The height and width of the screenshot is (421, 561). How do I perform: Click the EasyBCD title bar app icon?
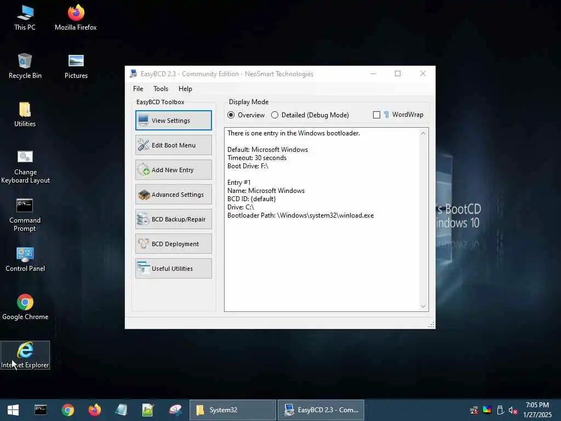134,74
